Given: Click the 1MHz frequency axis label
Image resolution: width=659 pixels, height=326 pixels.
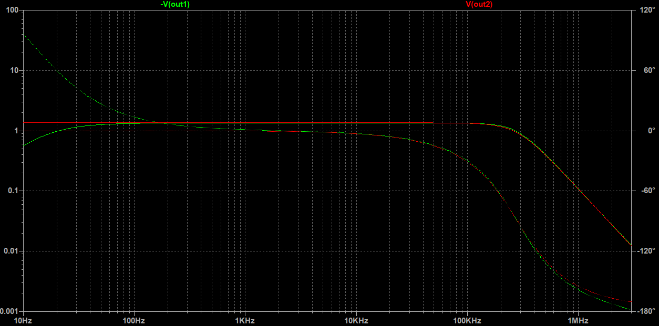Looking at the screenshot, I should (x=577, y=320).
